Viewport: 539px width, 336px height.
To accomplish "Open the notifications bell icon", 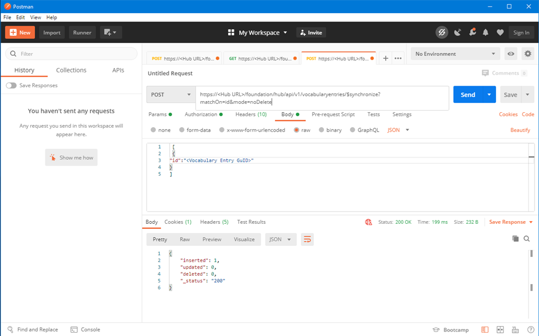I will click(x=486, y=33).
